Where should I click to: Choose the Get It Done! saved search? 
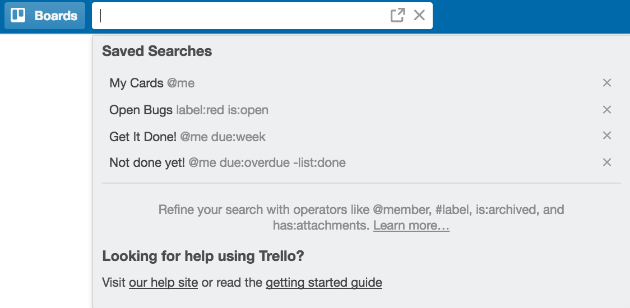click(x=187, y=136)
